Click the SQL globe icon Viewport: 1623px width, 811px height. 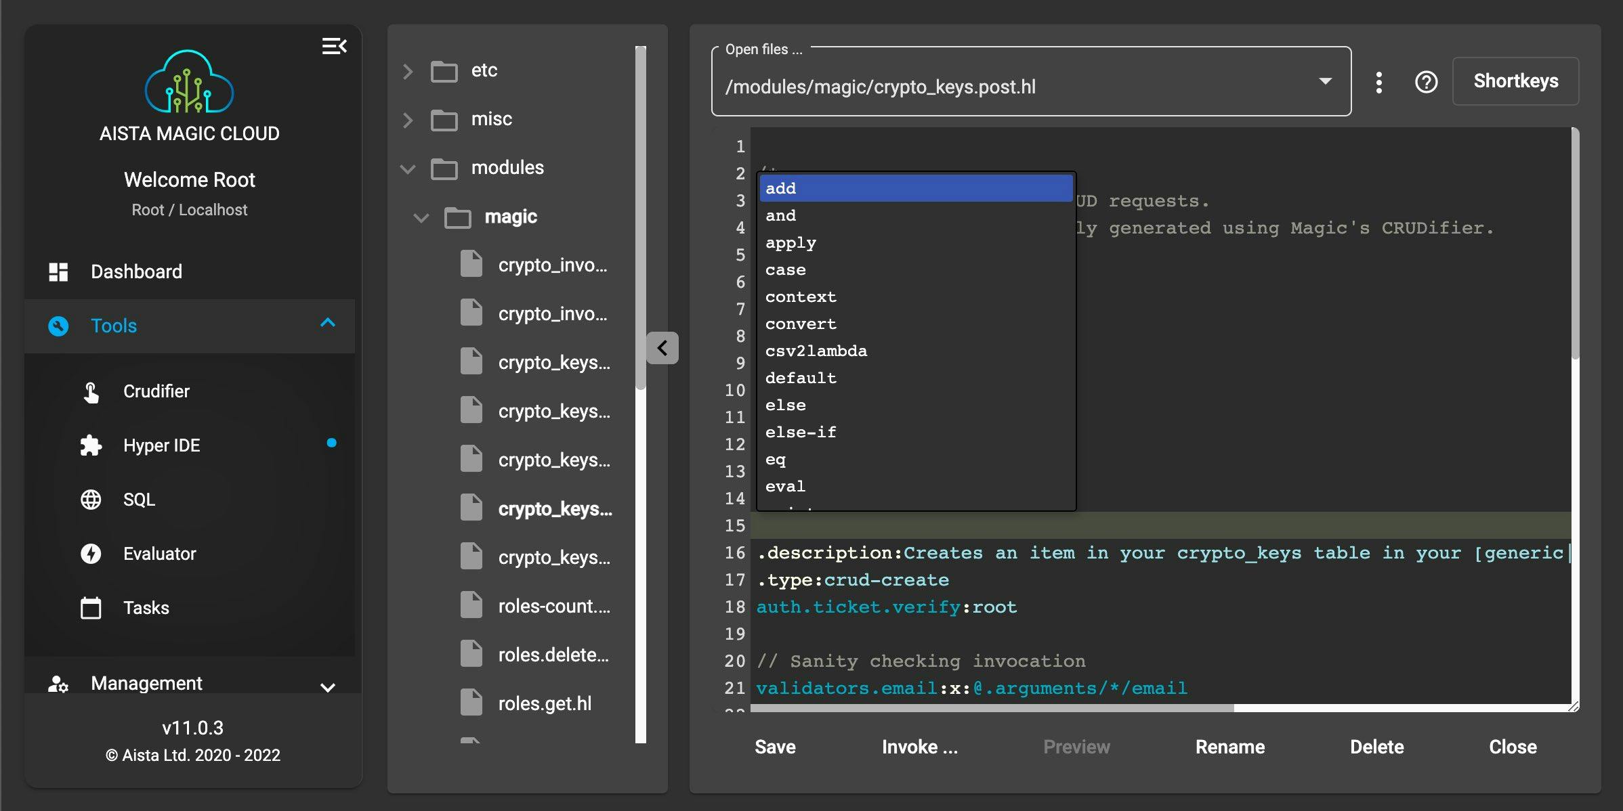click(91, 500)
